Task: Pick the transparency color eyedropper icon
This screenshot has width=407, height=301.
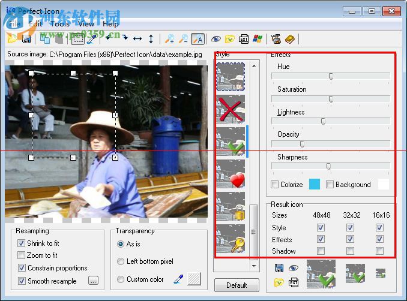Action: click(x=178, y=279)
